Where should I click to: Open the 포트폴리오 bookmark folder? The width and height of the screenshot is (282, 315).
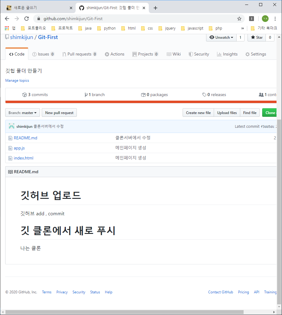tap(34, 28)
